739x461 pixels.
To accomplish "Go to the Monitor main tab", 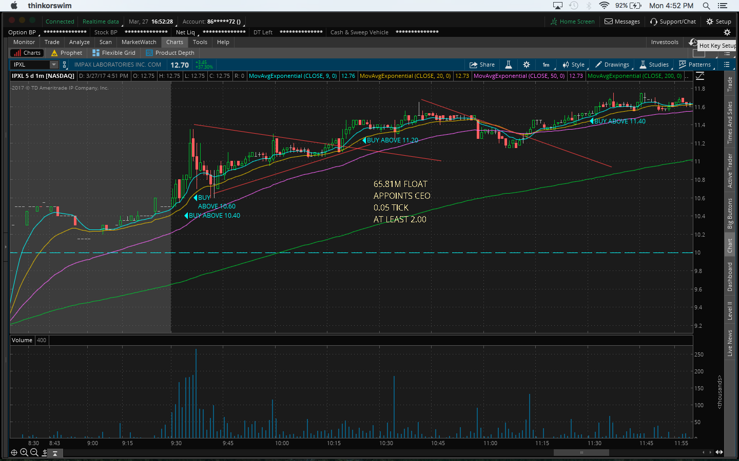I will click(x=24, y=42).
